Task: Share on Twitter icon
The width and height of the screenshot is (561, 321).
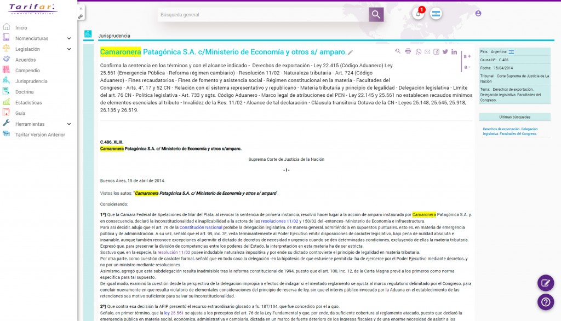Action: pyautogui.click(x=445, y=51)
